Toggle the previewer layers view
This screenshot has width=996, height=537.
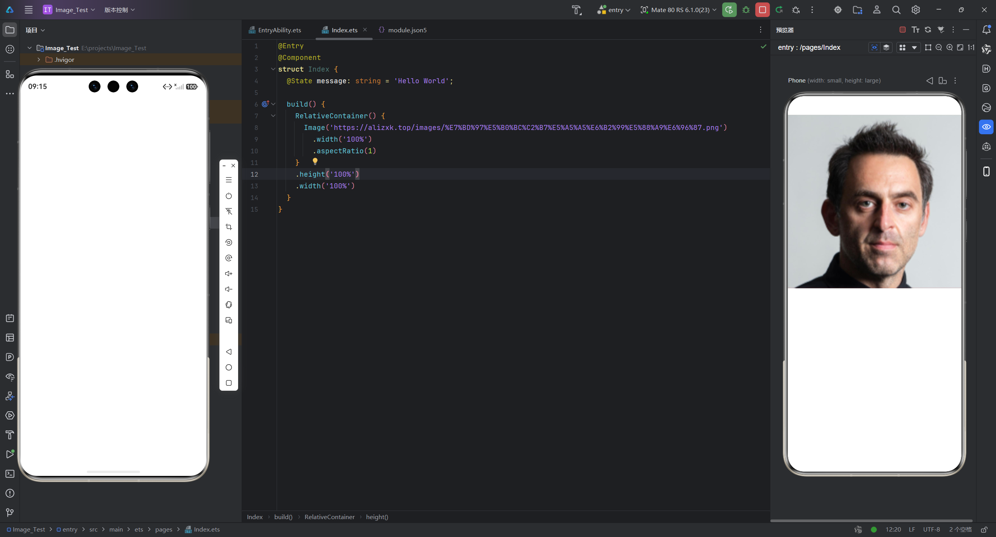[x=886, y=47]
